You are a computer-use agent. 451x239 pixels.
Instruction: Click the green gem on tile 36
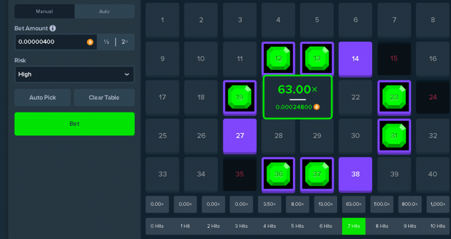tap(278, 174)
